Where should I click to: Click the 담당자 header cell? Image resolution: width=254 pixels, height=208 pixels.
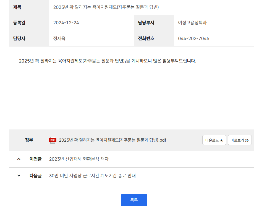(x=29, y=38)
